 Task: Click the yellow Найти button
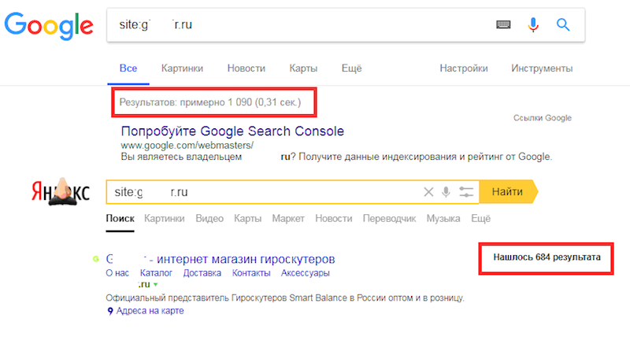point(508,192)
